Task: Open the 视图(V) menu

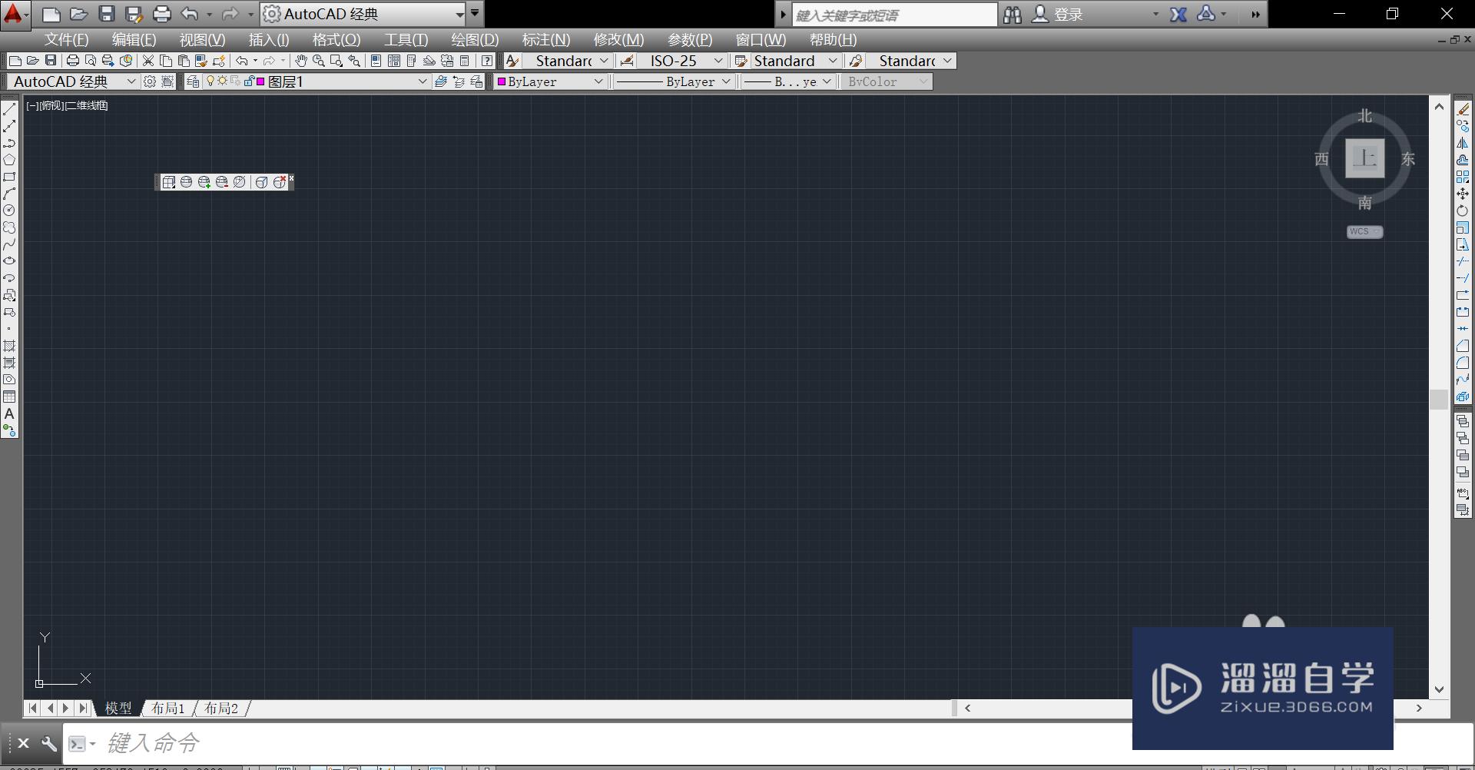Action: [202, 40]
